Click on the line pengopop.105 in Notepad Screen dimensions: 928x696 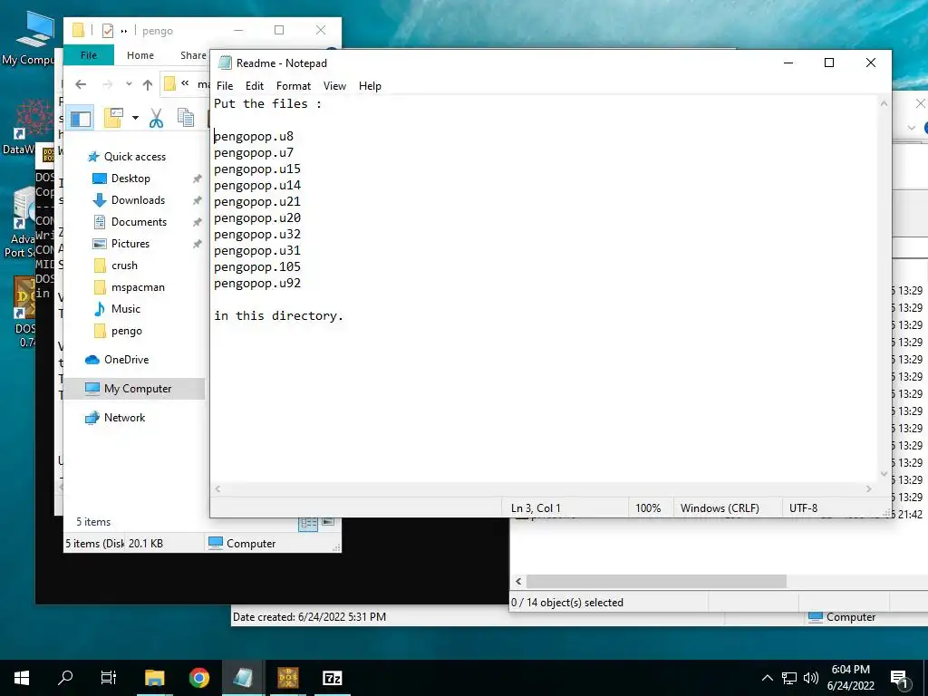(256, 267)
